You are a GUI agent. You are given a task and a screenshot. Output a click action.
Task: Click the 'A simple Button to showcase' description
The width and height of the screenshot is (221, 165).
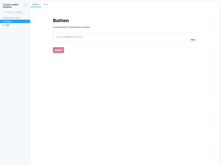(x=71, y=27)
